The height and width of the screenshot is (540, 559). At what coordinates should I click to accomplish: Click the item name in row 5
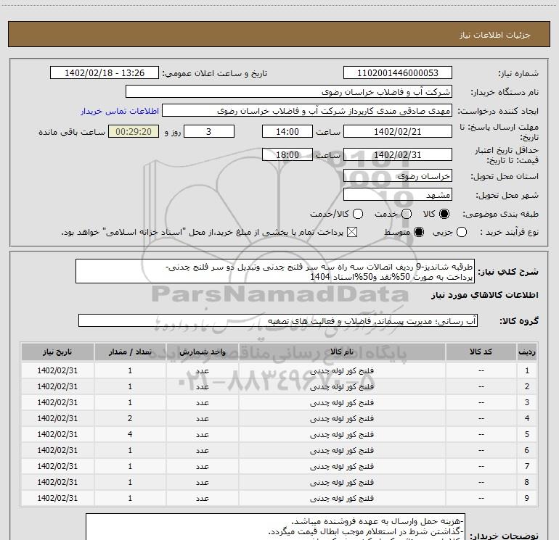pos(342,434)
